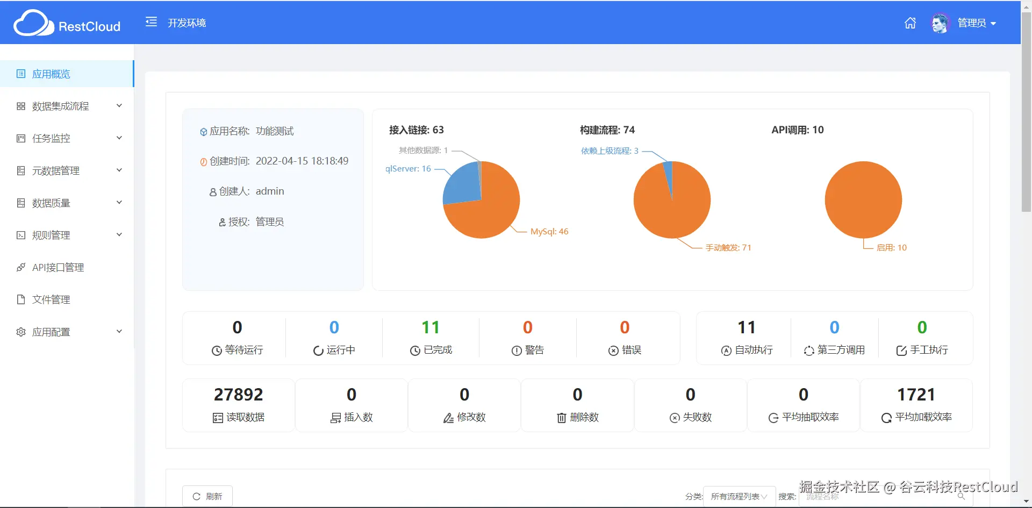Image resolution: width=1032 pixels, height=508 pixels.
Task: Click the 失败数 cross icon
Action: [x=675, y=418]
